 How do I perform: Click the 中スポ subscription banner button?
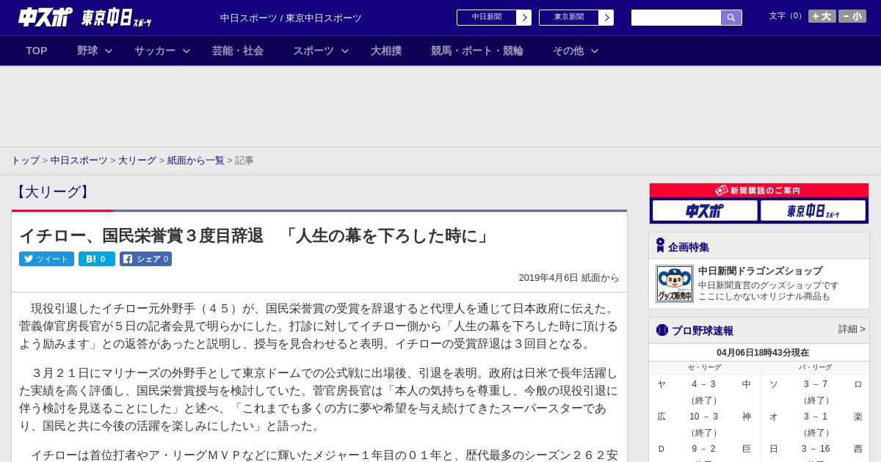pyautogui.click(x=705, y=211)
